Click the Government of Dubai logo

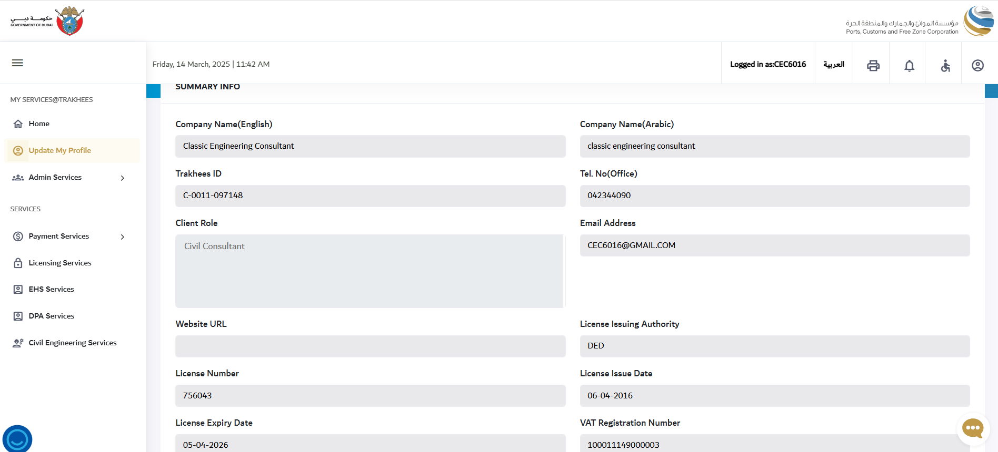click(x=47, y=21)
